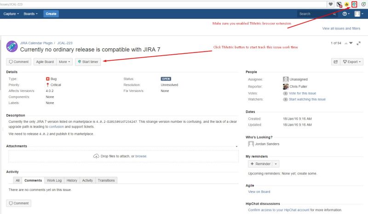Viewport: 368px width, 214px height.
Task: Click the search magnifier icon
Action: click(334, 14)
